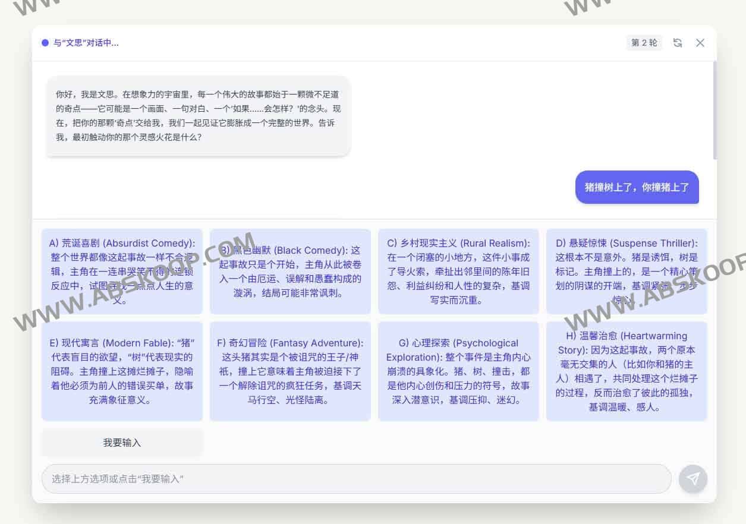Click the X icon to close the dialog
Image resolution: width=746 pixels, height=524 pixels.
700,43
